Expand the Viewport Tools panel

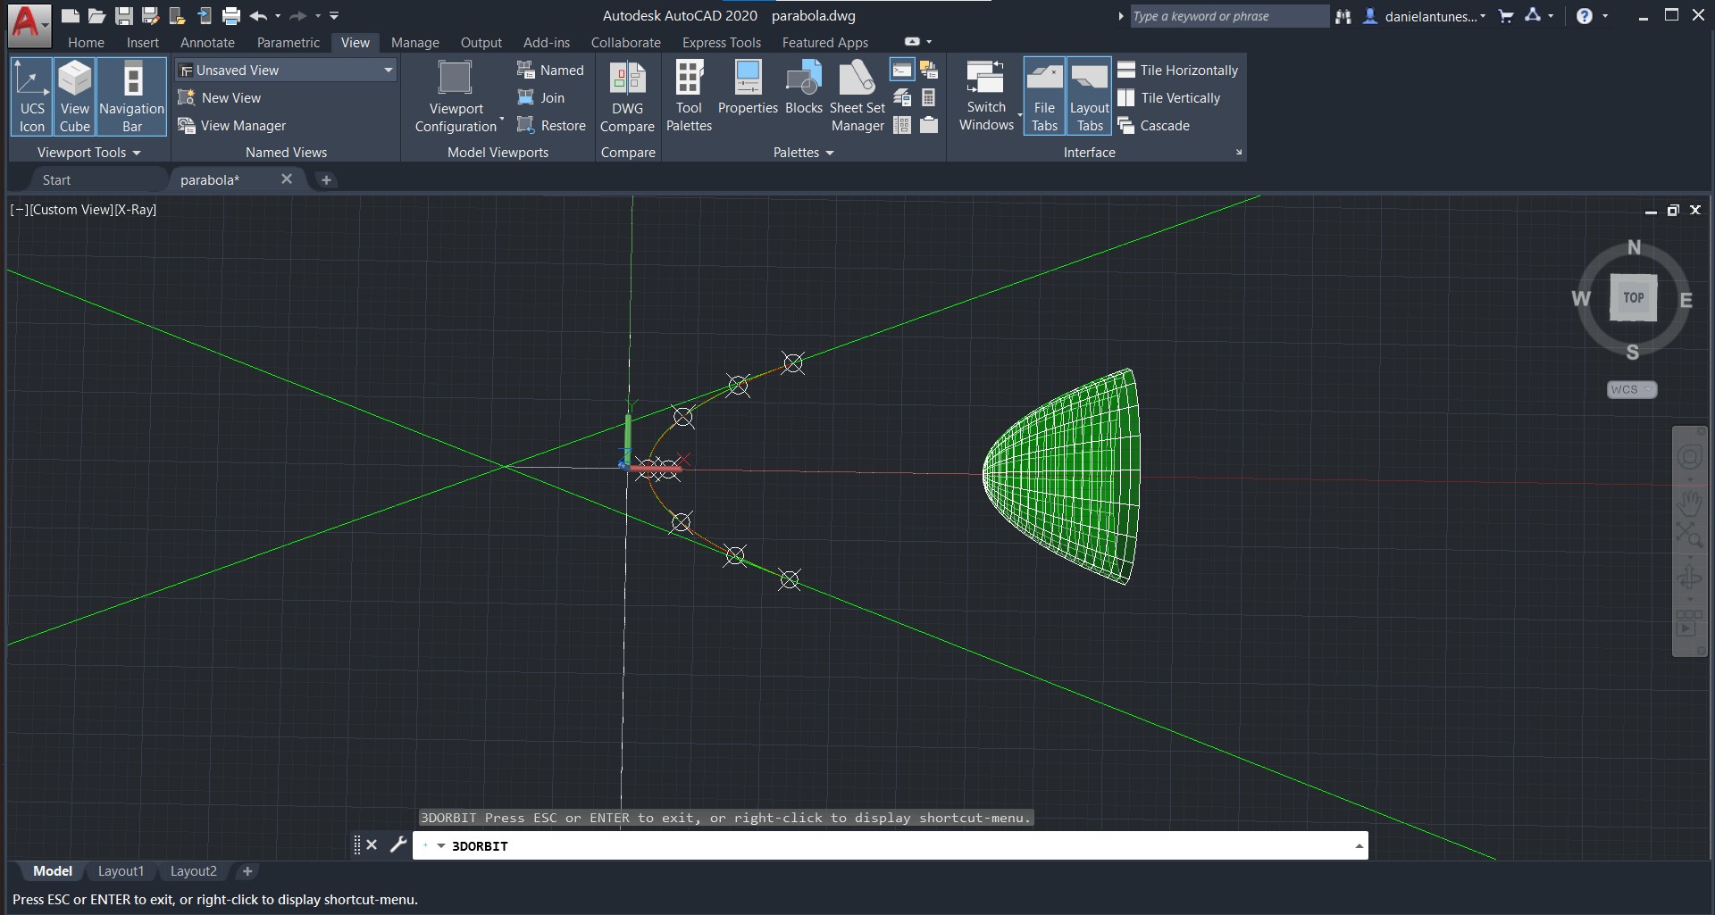(x=89, y=153)
